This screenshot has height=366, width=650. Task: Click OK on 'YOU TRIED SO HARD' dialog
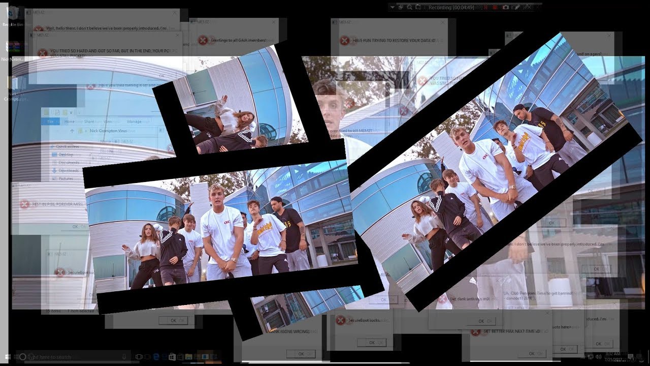click(161, 75)
